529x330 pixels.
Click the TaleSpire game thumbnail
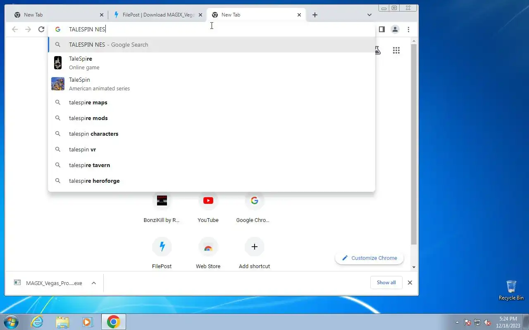pos(58,63)
